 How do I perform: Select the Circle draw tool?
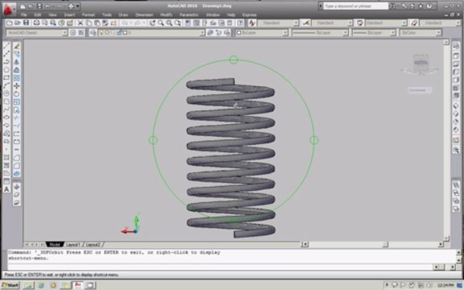(x=6, y=93)
